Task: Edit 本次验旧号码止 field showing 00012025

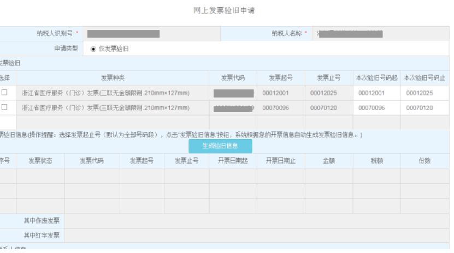Action: [x=424, y=93]
